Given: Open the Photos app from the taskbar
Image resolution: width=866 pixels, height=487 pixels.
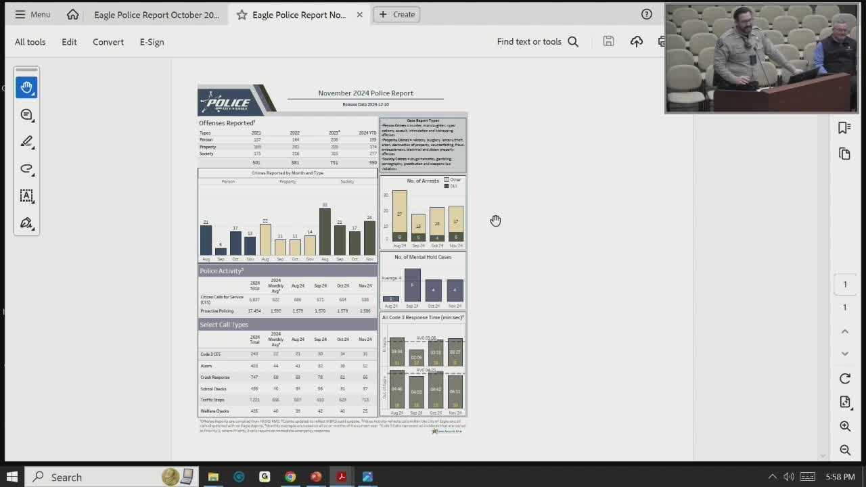Looking at the screenshot, I should click(x=367, y=477).
